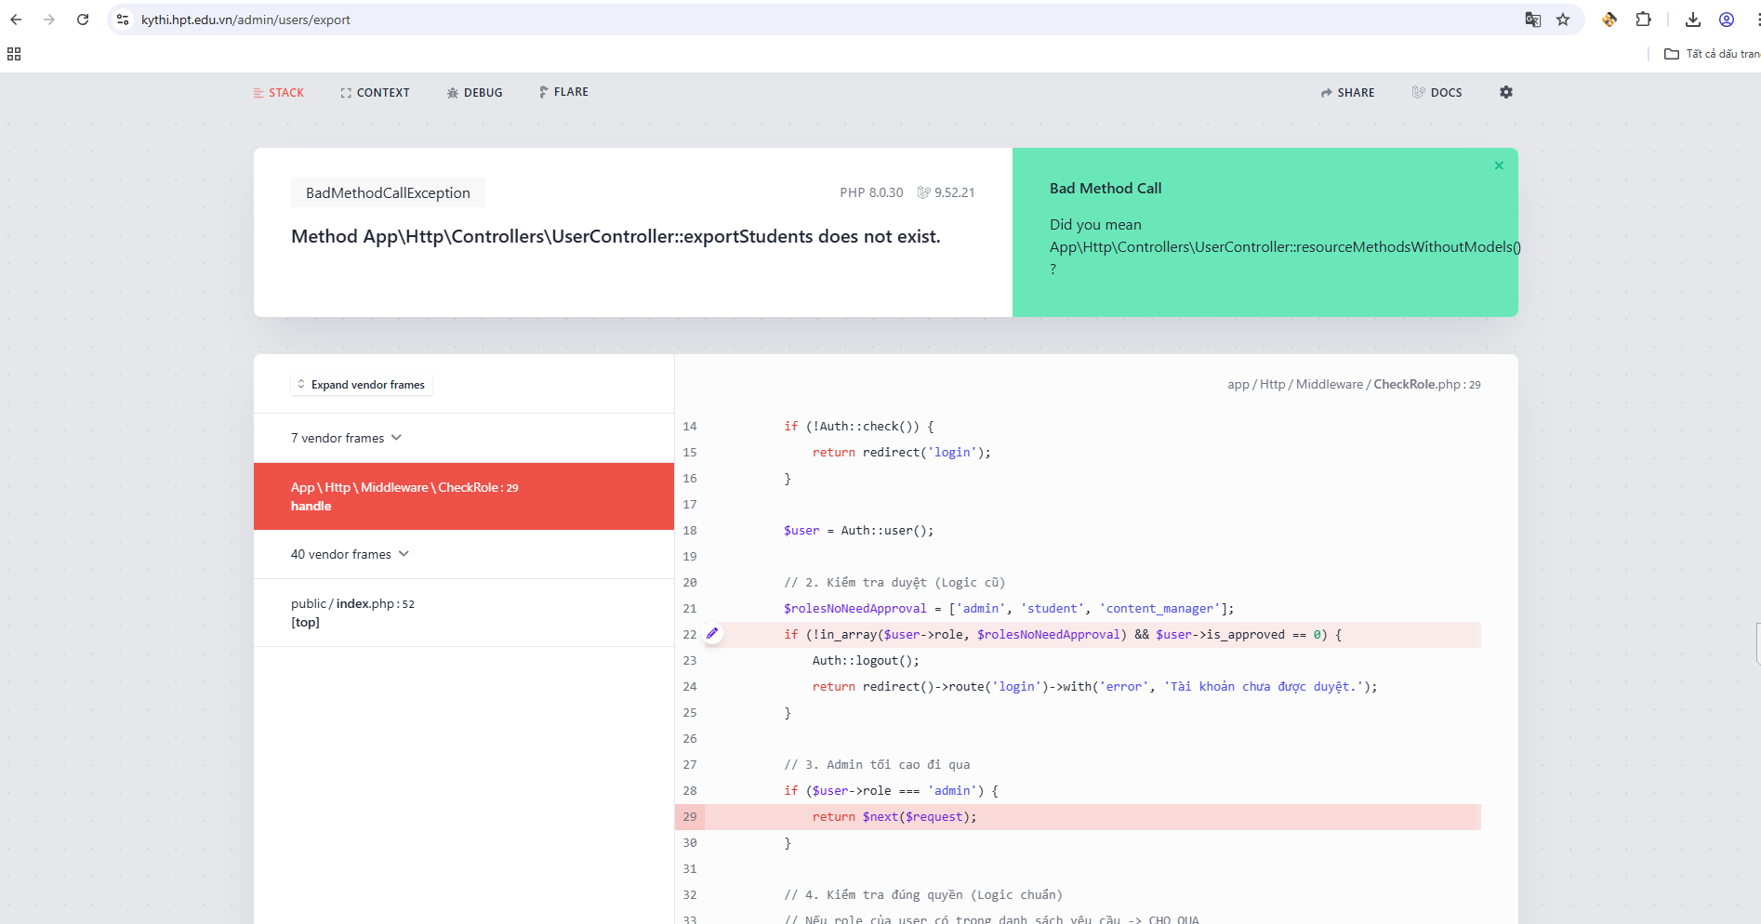Open the 'Tất cả dấu trang' bookmarks folder
The height and width of the screenshot is (924, 1761).
1712,54
